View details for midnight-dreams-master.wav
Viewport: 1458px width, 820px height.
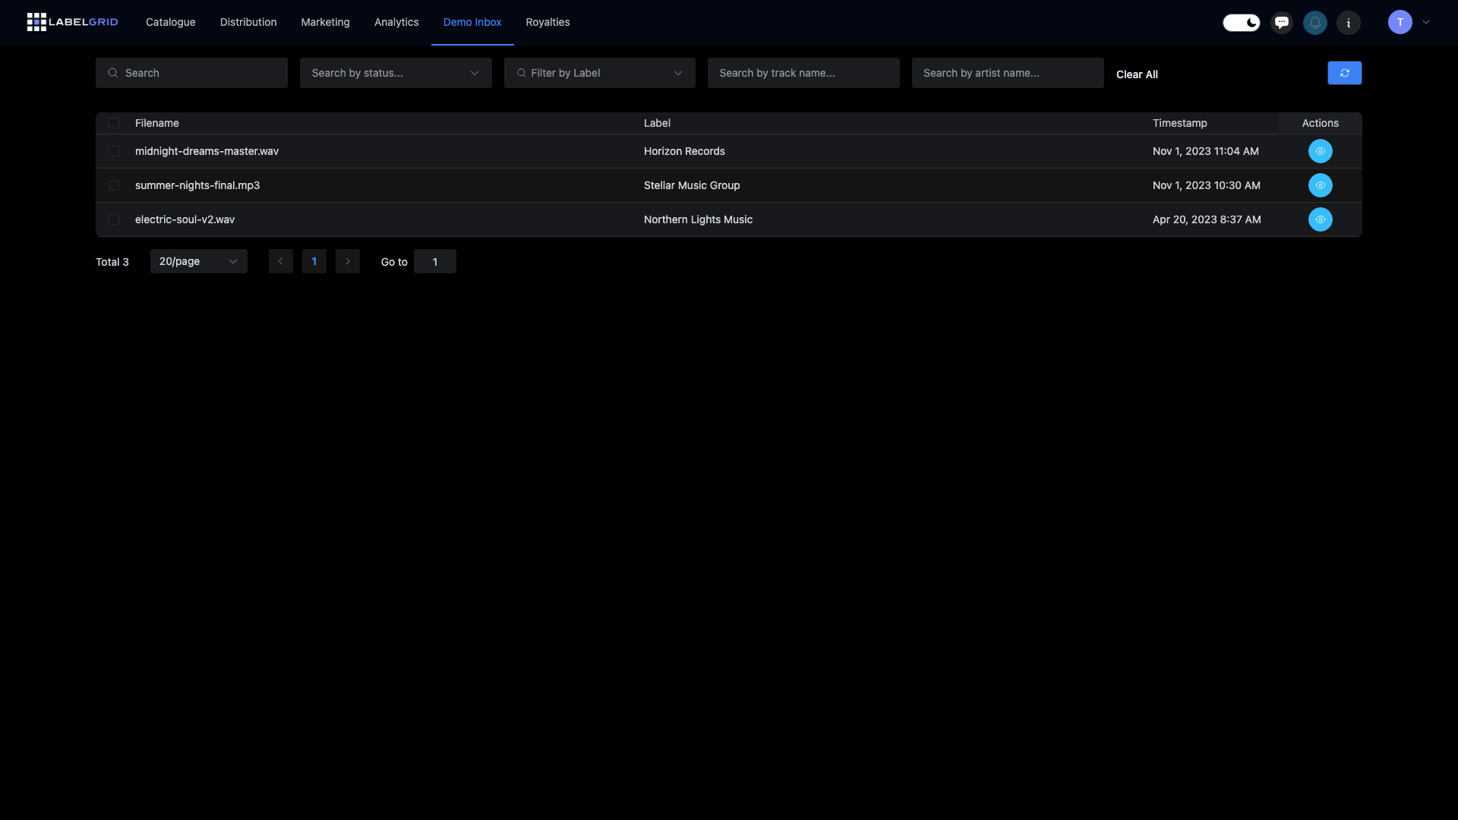(1320, 151)
